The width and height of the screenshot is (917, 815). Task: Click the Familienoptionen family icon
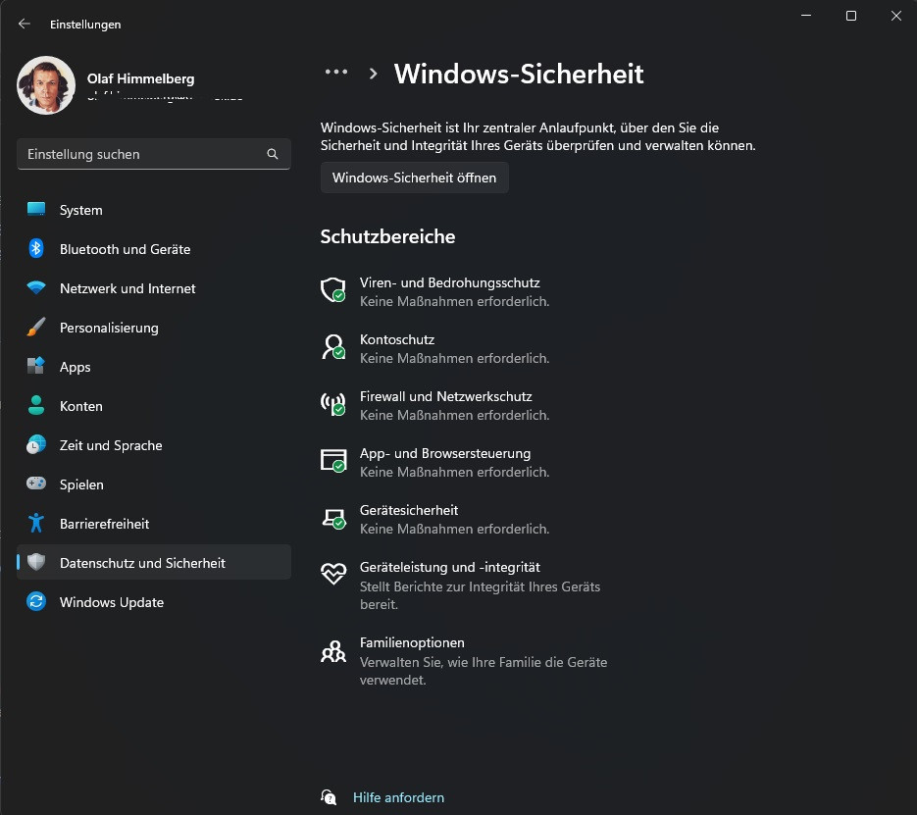[x=333, y=651]
